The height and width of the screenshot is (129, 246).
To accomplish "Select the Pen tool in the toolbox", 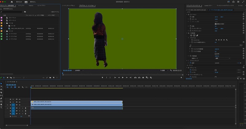I will click(x=1, y=98).
